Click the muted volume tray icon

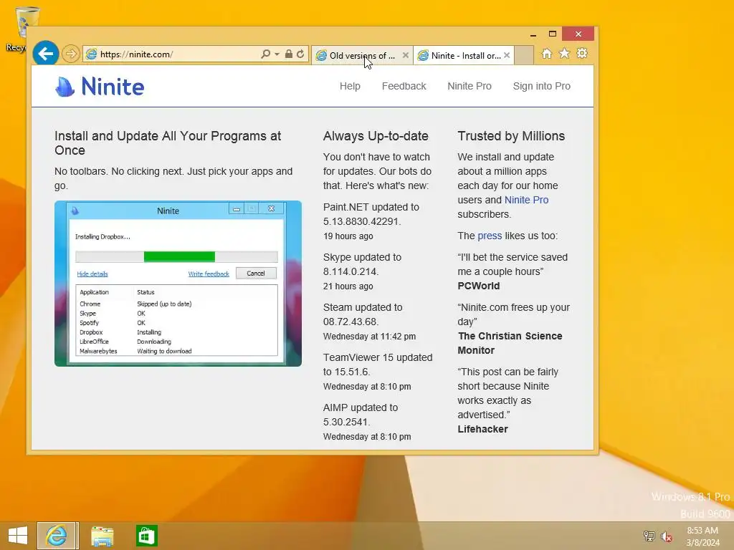[666, 536]
